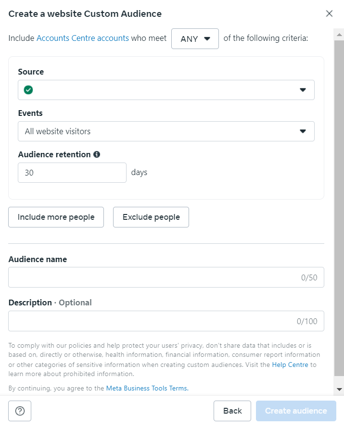Image resolution: width=344 pixels, height=428 pixels.
Task: Click the retention days input field
Action: [x=72, y=173]
